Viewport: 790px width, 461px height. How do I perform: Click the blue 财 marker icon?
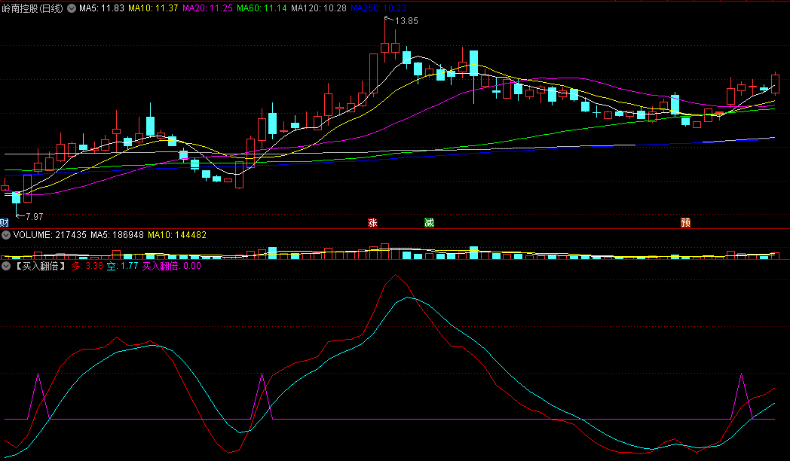click(4, 222)
